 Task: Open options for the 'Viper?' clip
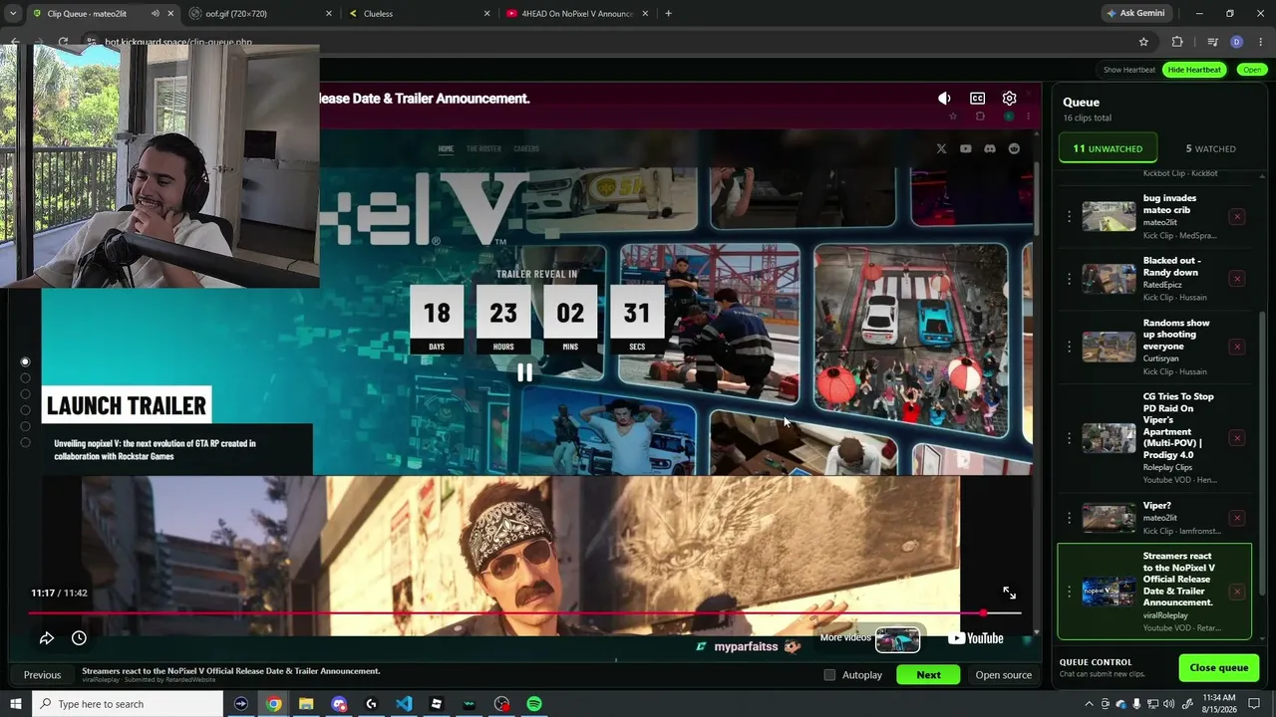pos(1070,518)
